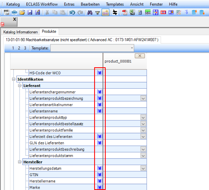This screenshot has height=190, width=209.
Task: Click the undo arrow icon
Action: coord(72,13)
